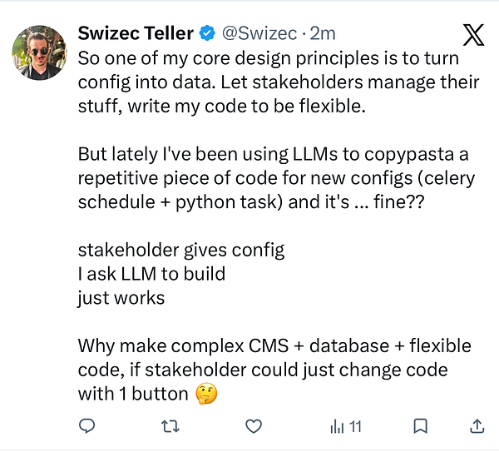The image size is (499, 452).
Task: Click the blue verified checkmark badge
Action: pyautogui.click(x=208, y=34)
